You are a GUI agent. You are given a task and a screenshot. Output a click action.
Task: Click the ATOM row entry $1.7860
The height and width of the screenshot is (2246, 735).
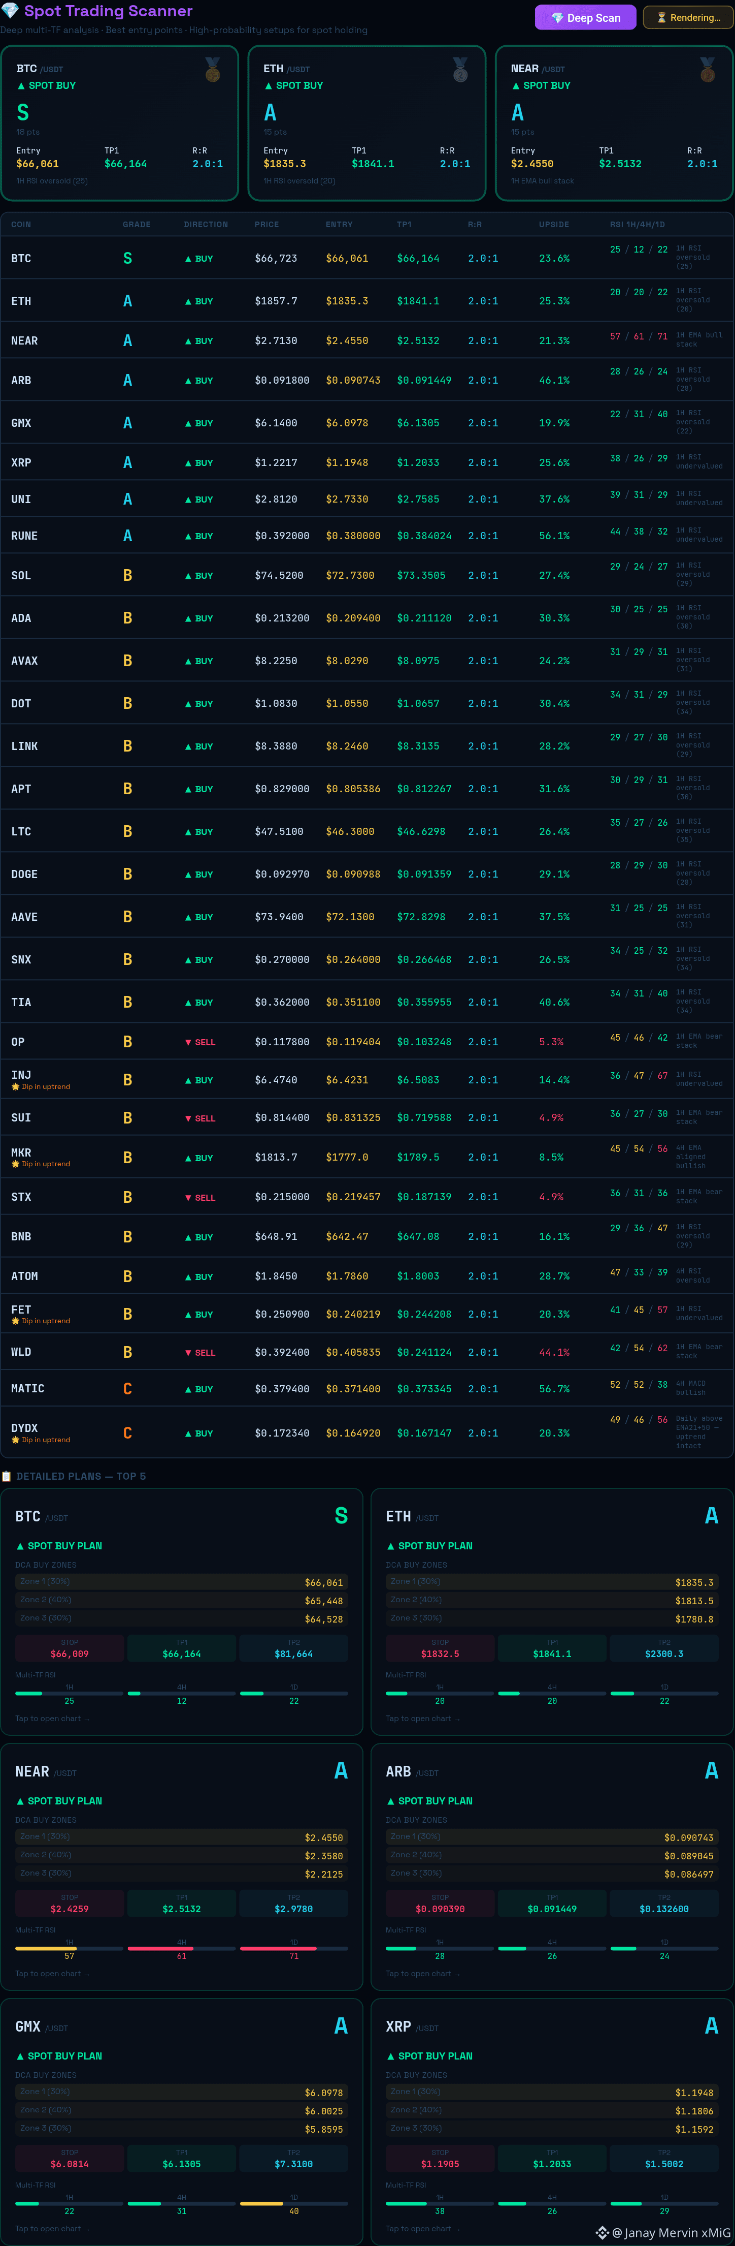pyautogui.click(x=347, y=1276)
